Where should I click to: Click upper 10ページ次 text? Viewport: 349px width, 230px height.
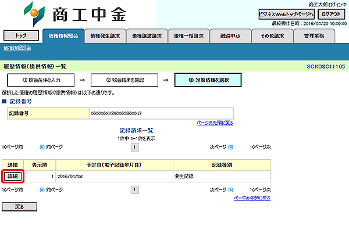tap(261, 147)
